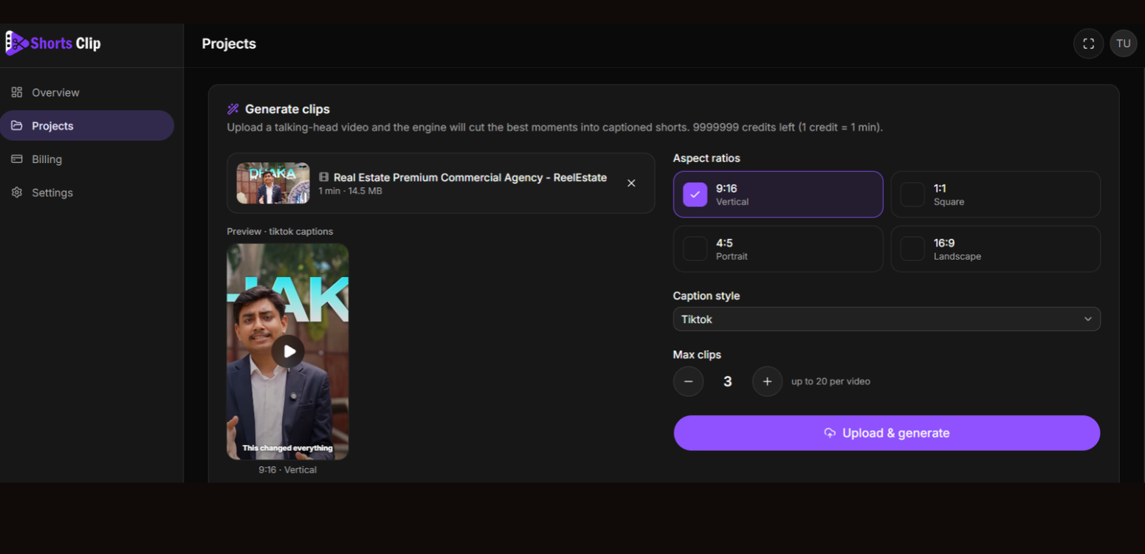Viewport: 1145px width, 554px height.
Task: Enable the 1:1 Square aspect ratio
Action: [996, 194]
